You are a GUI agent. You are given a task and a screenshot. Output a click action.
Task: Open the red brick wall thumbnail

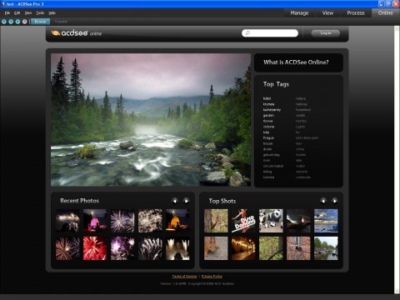click(298, 248)
